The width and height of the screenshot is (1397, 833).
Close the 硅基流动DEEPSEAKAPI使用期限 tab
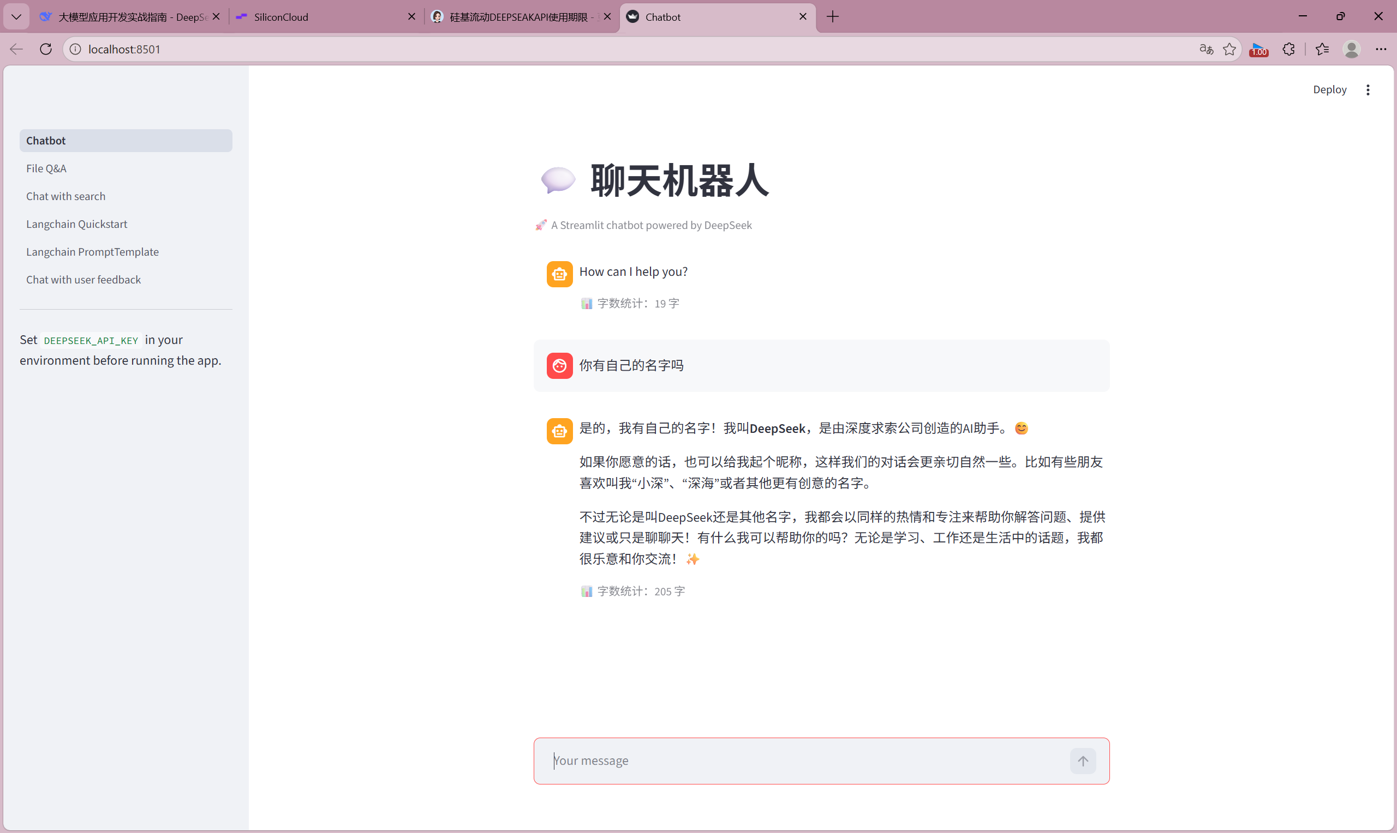[607, 17]
